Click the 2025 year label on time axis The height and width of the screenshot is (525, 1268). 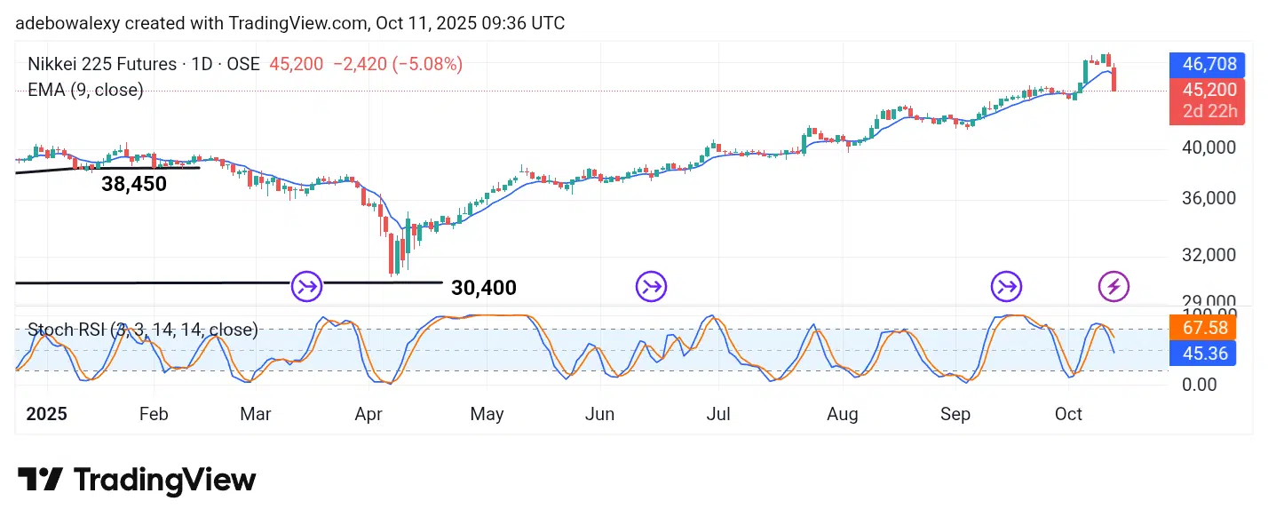(x=48, y=415)
